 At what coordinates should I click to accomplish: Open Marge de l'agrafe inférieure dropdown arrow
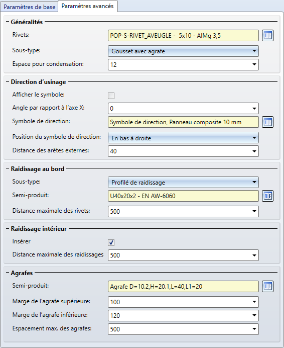point(254,315)
